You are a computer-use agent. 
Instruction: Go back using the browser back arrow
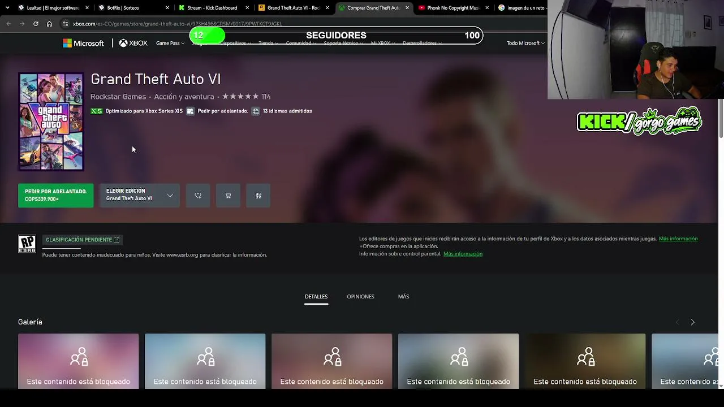(8, 24)
